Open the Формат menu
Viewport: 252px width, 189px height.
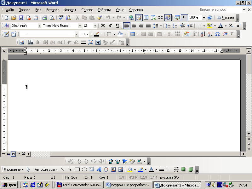click(70, 10)
